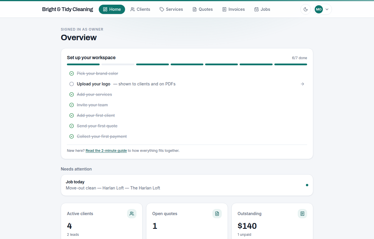Switch to the Quotes tab
The width and height of the screenshot is (374, 239).
[x=202, y=9]
